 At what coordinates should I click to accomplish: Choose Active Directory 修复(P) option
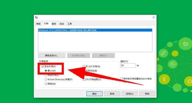[x=46, y=79]
